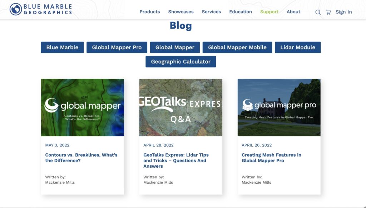
Task: Show Geographic Calculator blog posts
Action: pyautogui.click(x=180, y=61)
